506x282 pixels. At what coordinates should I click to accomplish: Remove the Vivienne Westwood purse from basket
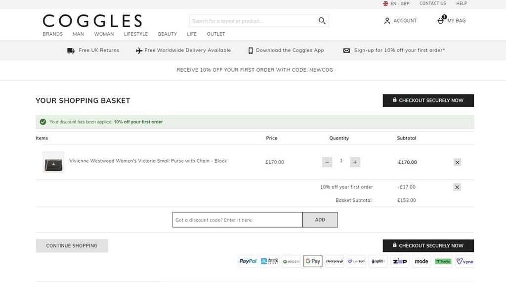pyautogui.click(x=457, y=162)
